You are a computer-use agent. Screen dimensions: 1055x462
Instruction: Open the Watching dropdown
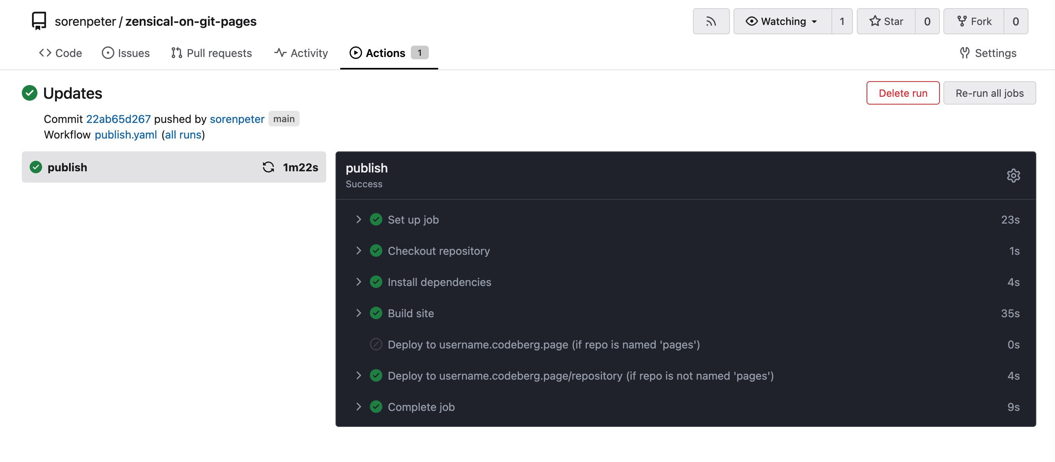click(782, 21)
